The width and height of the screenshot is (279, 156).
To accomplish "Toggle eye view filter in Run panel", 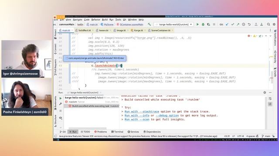I will click(61, 118).
